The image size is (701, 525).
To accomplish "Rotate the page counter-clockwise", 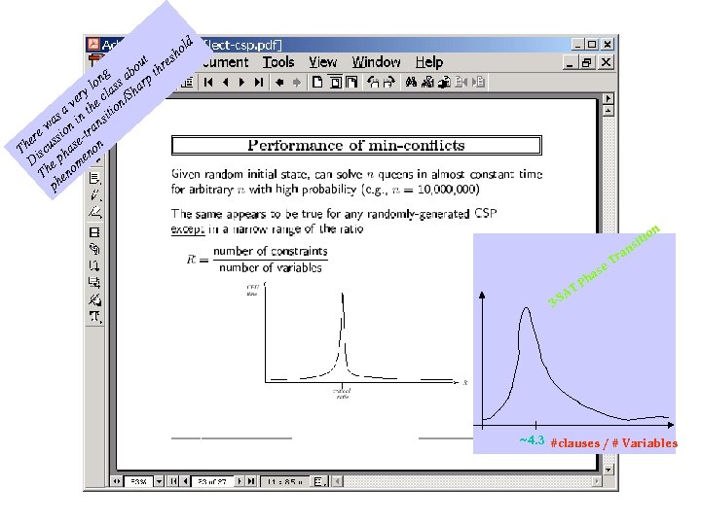I will [x=372, y=82].
